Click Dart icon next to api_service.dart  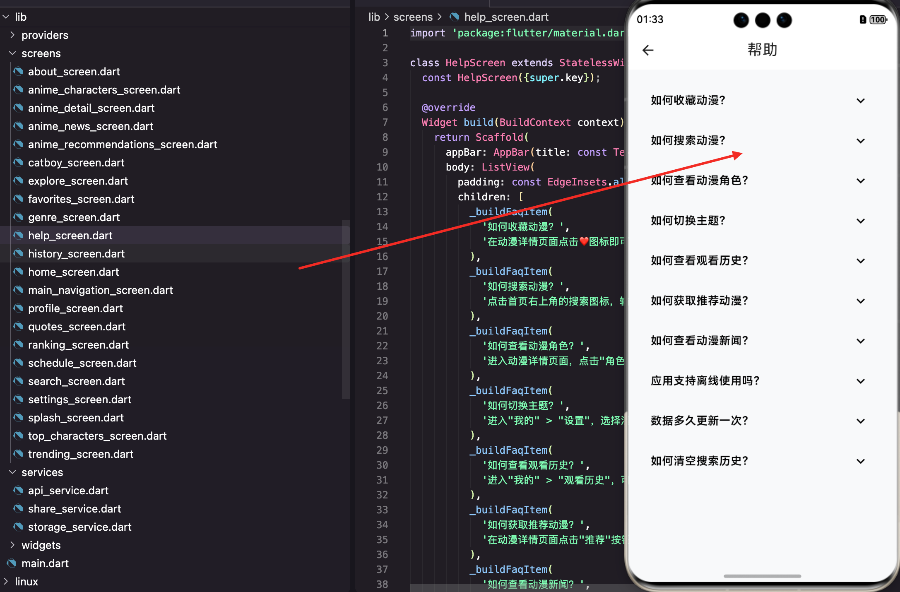pos(18,491)
